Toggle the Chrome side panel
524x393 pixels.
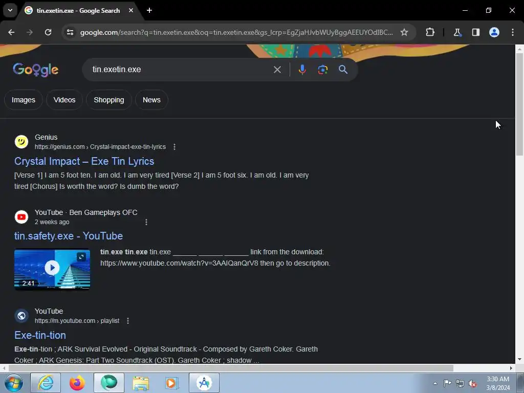tap(475, 32)
